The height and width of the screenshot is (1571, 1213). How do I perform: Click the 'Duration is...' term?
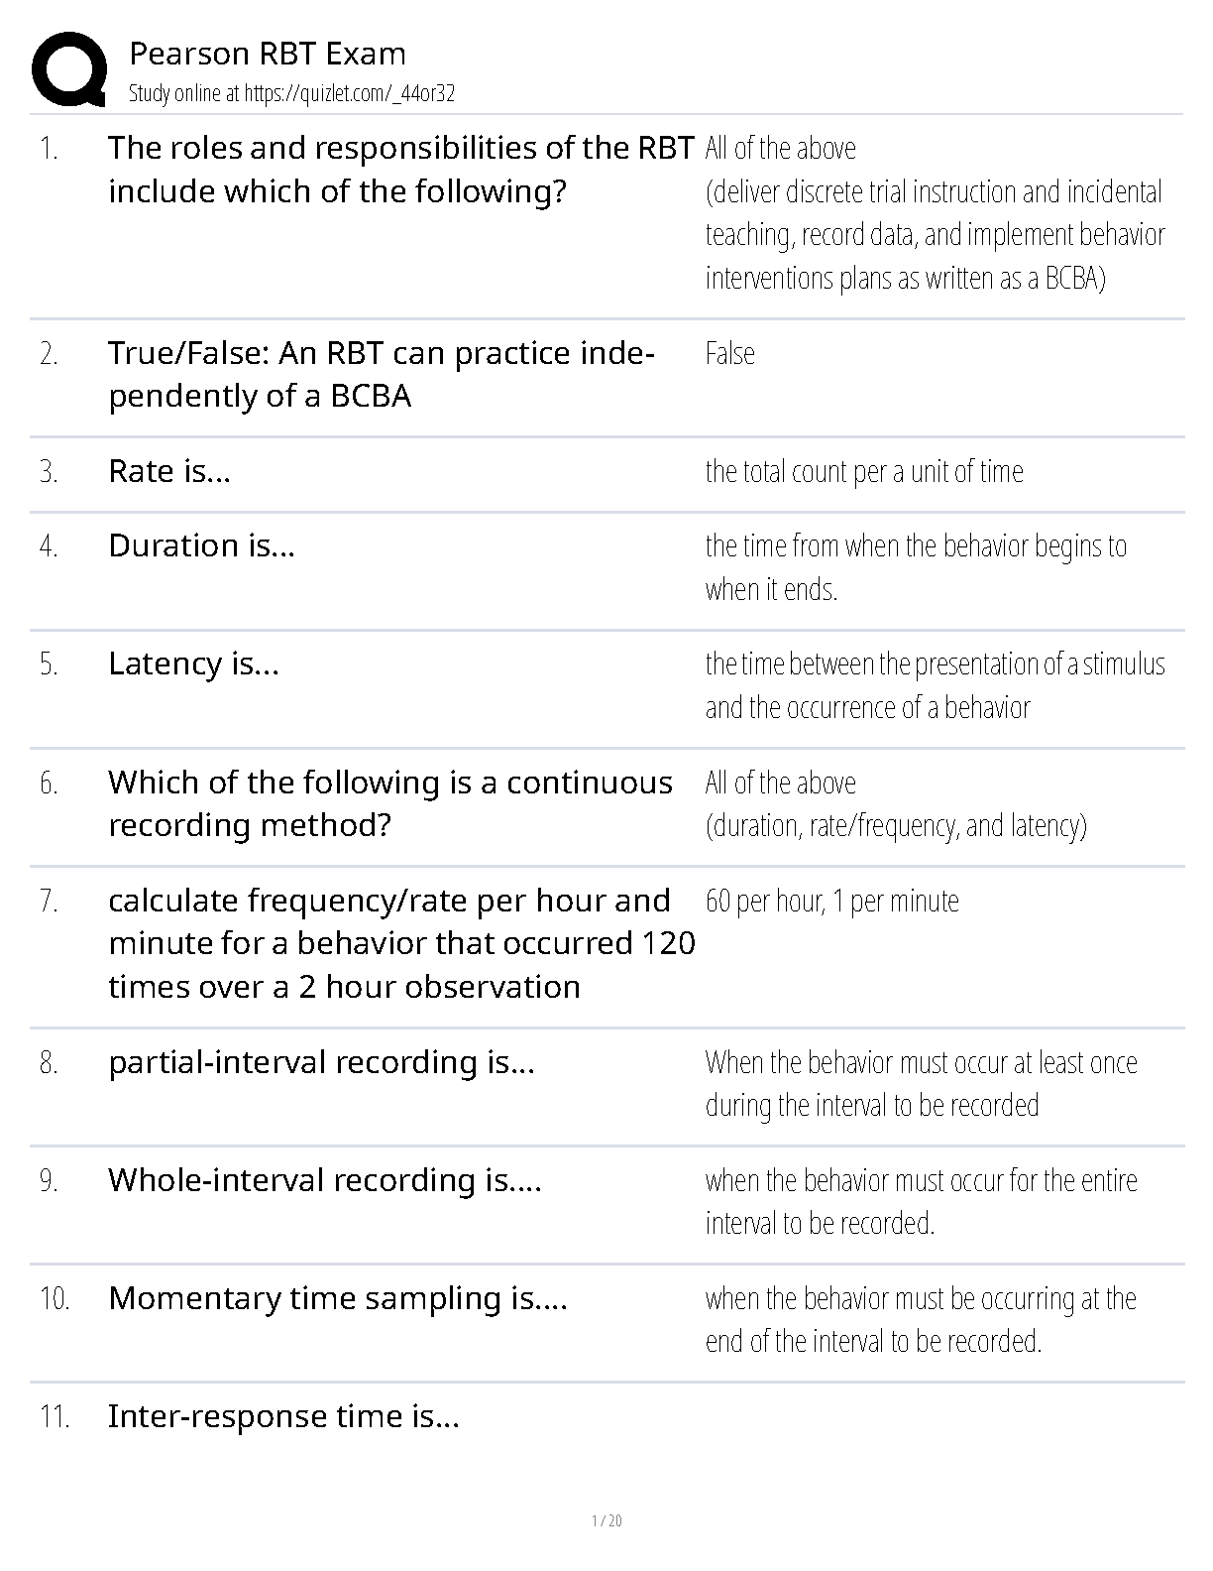pos(202,545)
